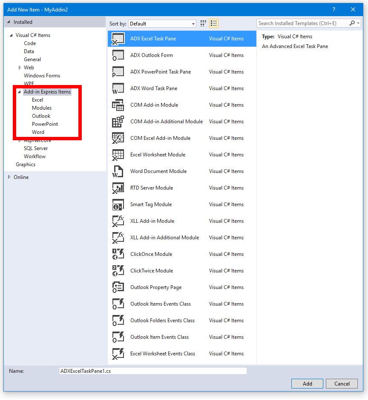Viewport: 368px width, 400px height.
Task: Expand the Online section
Action: click(9, 177)
